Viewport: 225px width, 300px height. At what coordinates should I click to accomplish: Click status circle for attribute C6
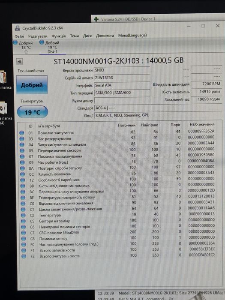pyautogui.click(x=24, y=227)
